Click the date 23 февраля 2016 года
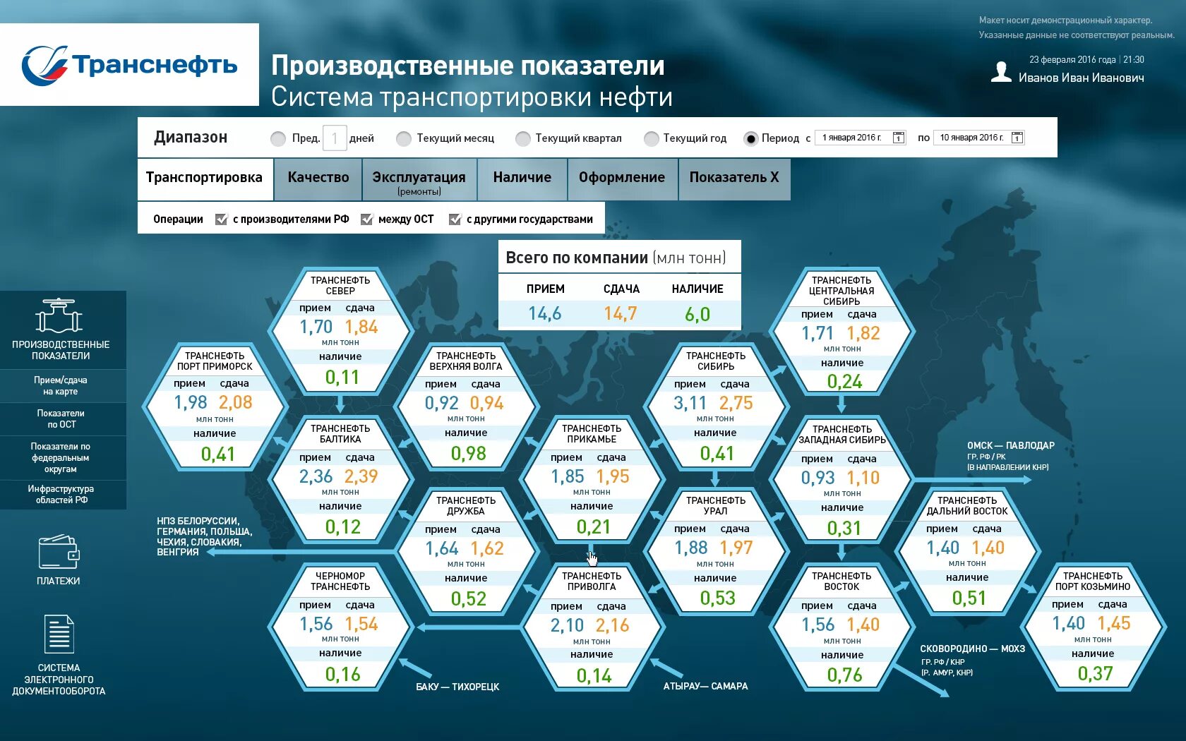This screenshot has width=1186, height=741. [x=1072, y=60]
